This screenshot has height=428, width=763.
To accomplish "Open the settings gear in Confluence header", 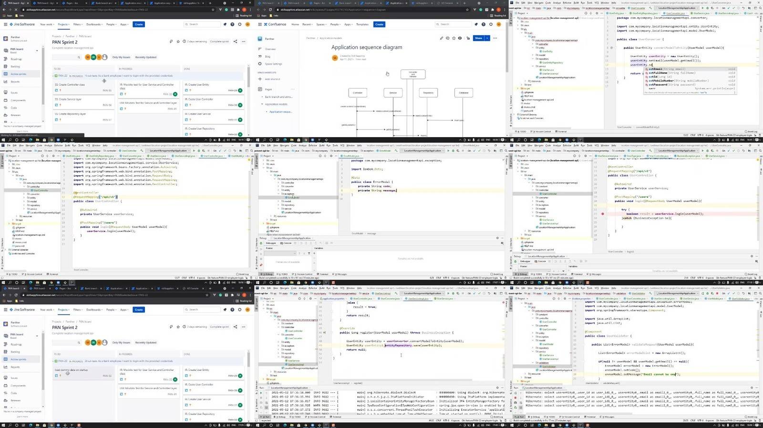I will pyautogui.click(x=491, y=24).
